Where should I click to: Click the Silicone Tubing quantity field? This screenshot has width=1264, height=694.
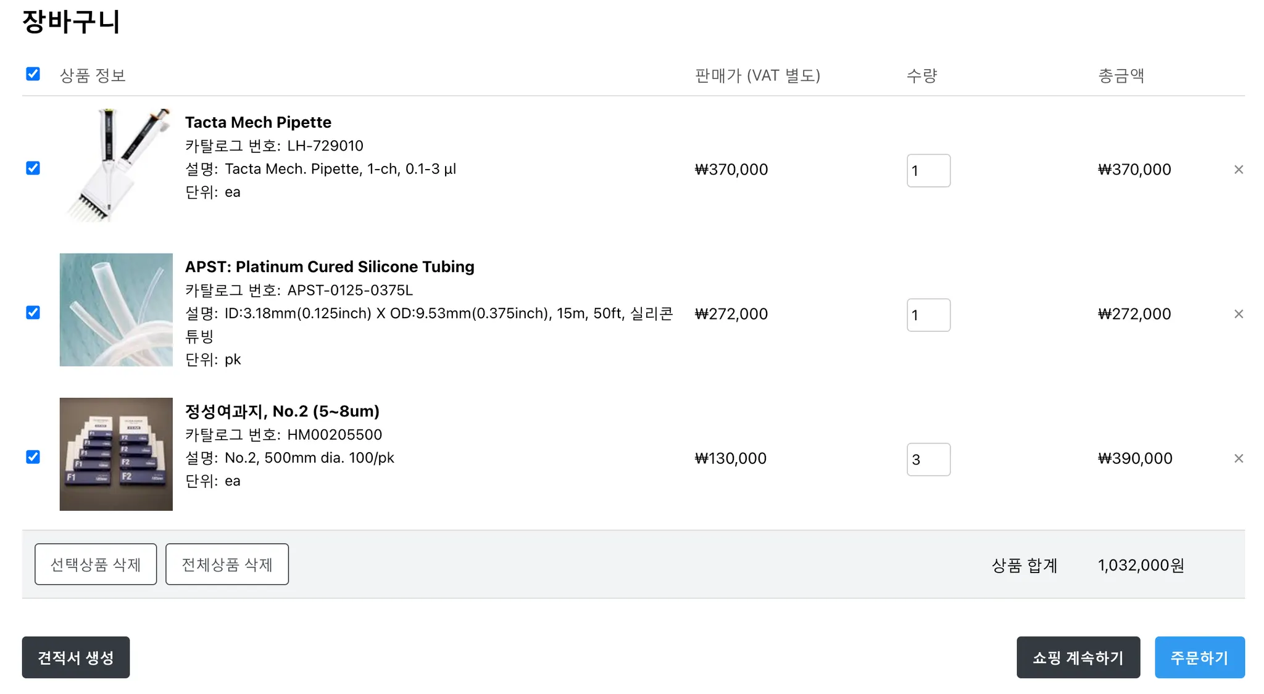[928, 315]
